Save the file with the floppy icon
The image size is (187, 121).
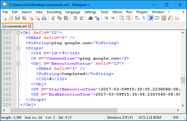[x=17, y=18]
